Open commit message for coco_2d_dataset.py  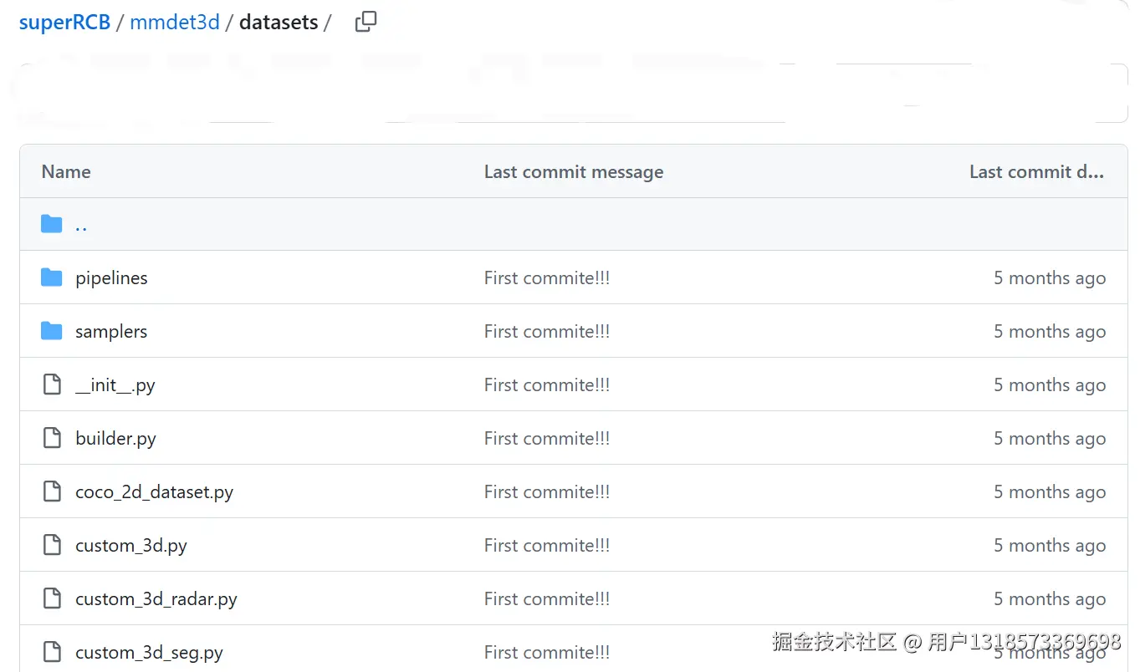coord(546,492)
